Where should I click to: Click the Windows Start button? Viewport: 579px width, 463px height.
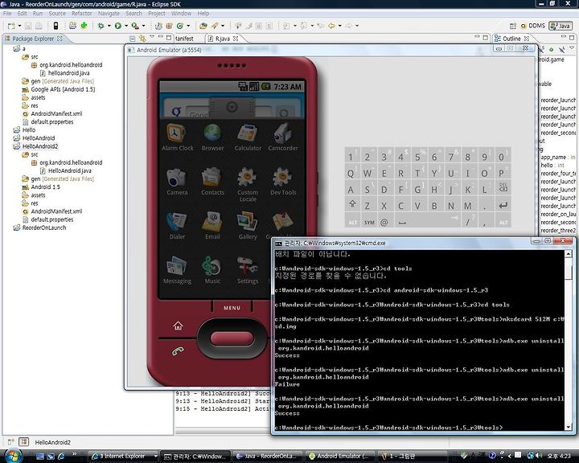pos(12,456)
